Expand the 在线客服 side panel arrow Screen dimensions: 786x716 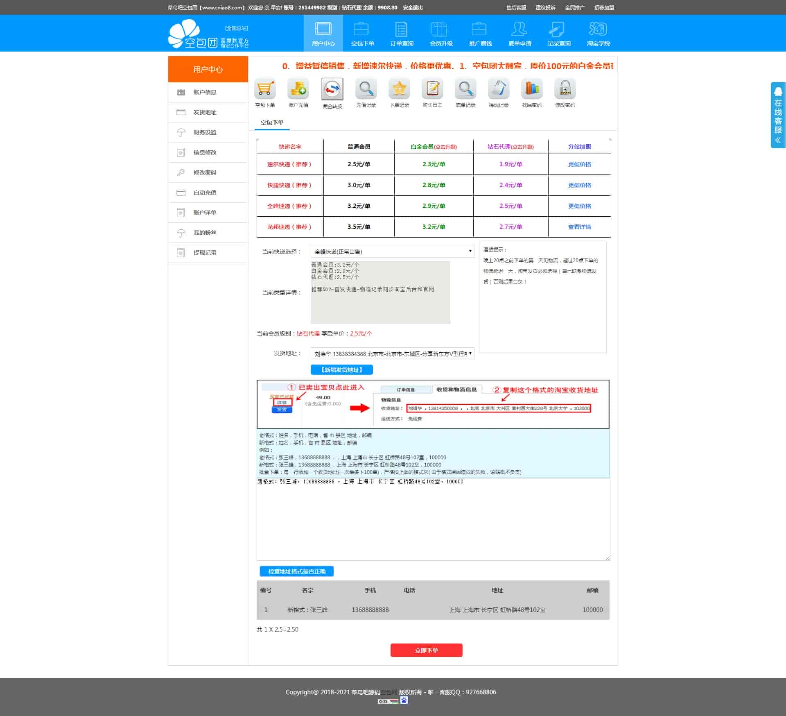tap(778, 140)
